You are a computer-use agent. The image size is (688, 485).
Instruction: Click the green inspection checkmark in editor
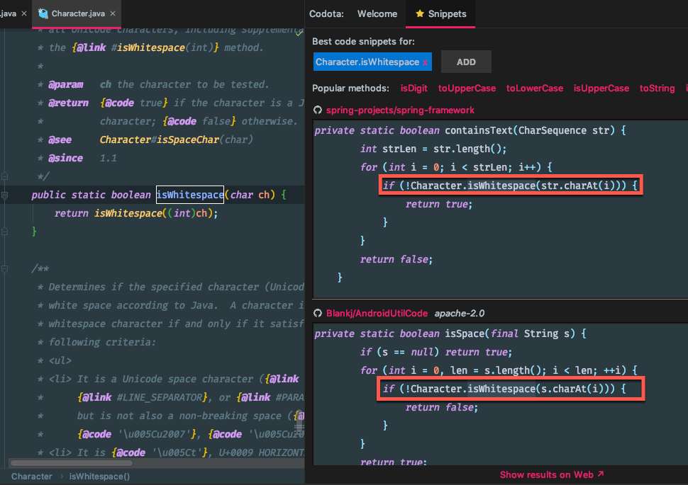299,33
